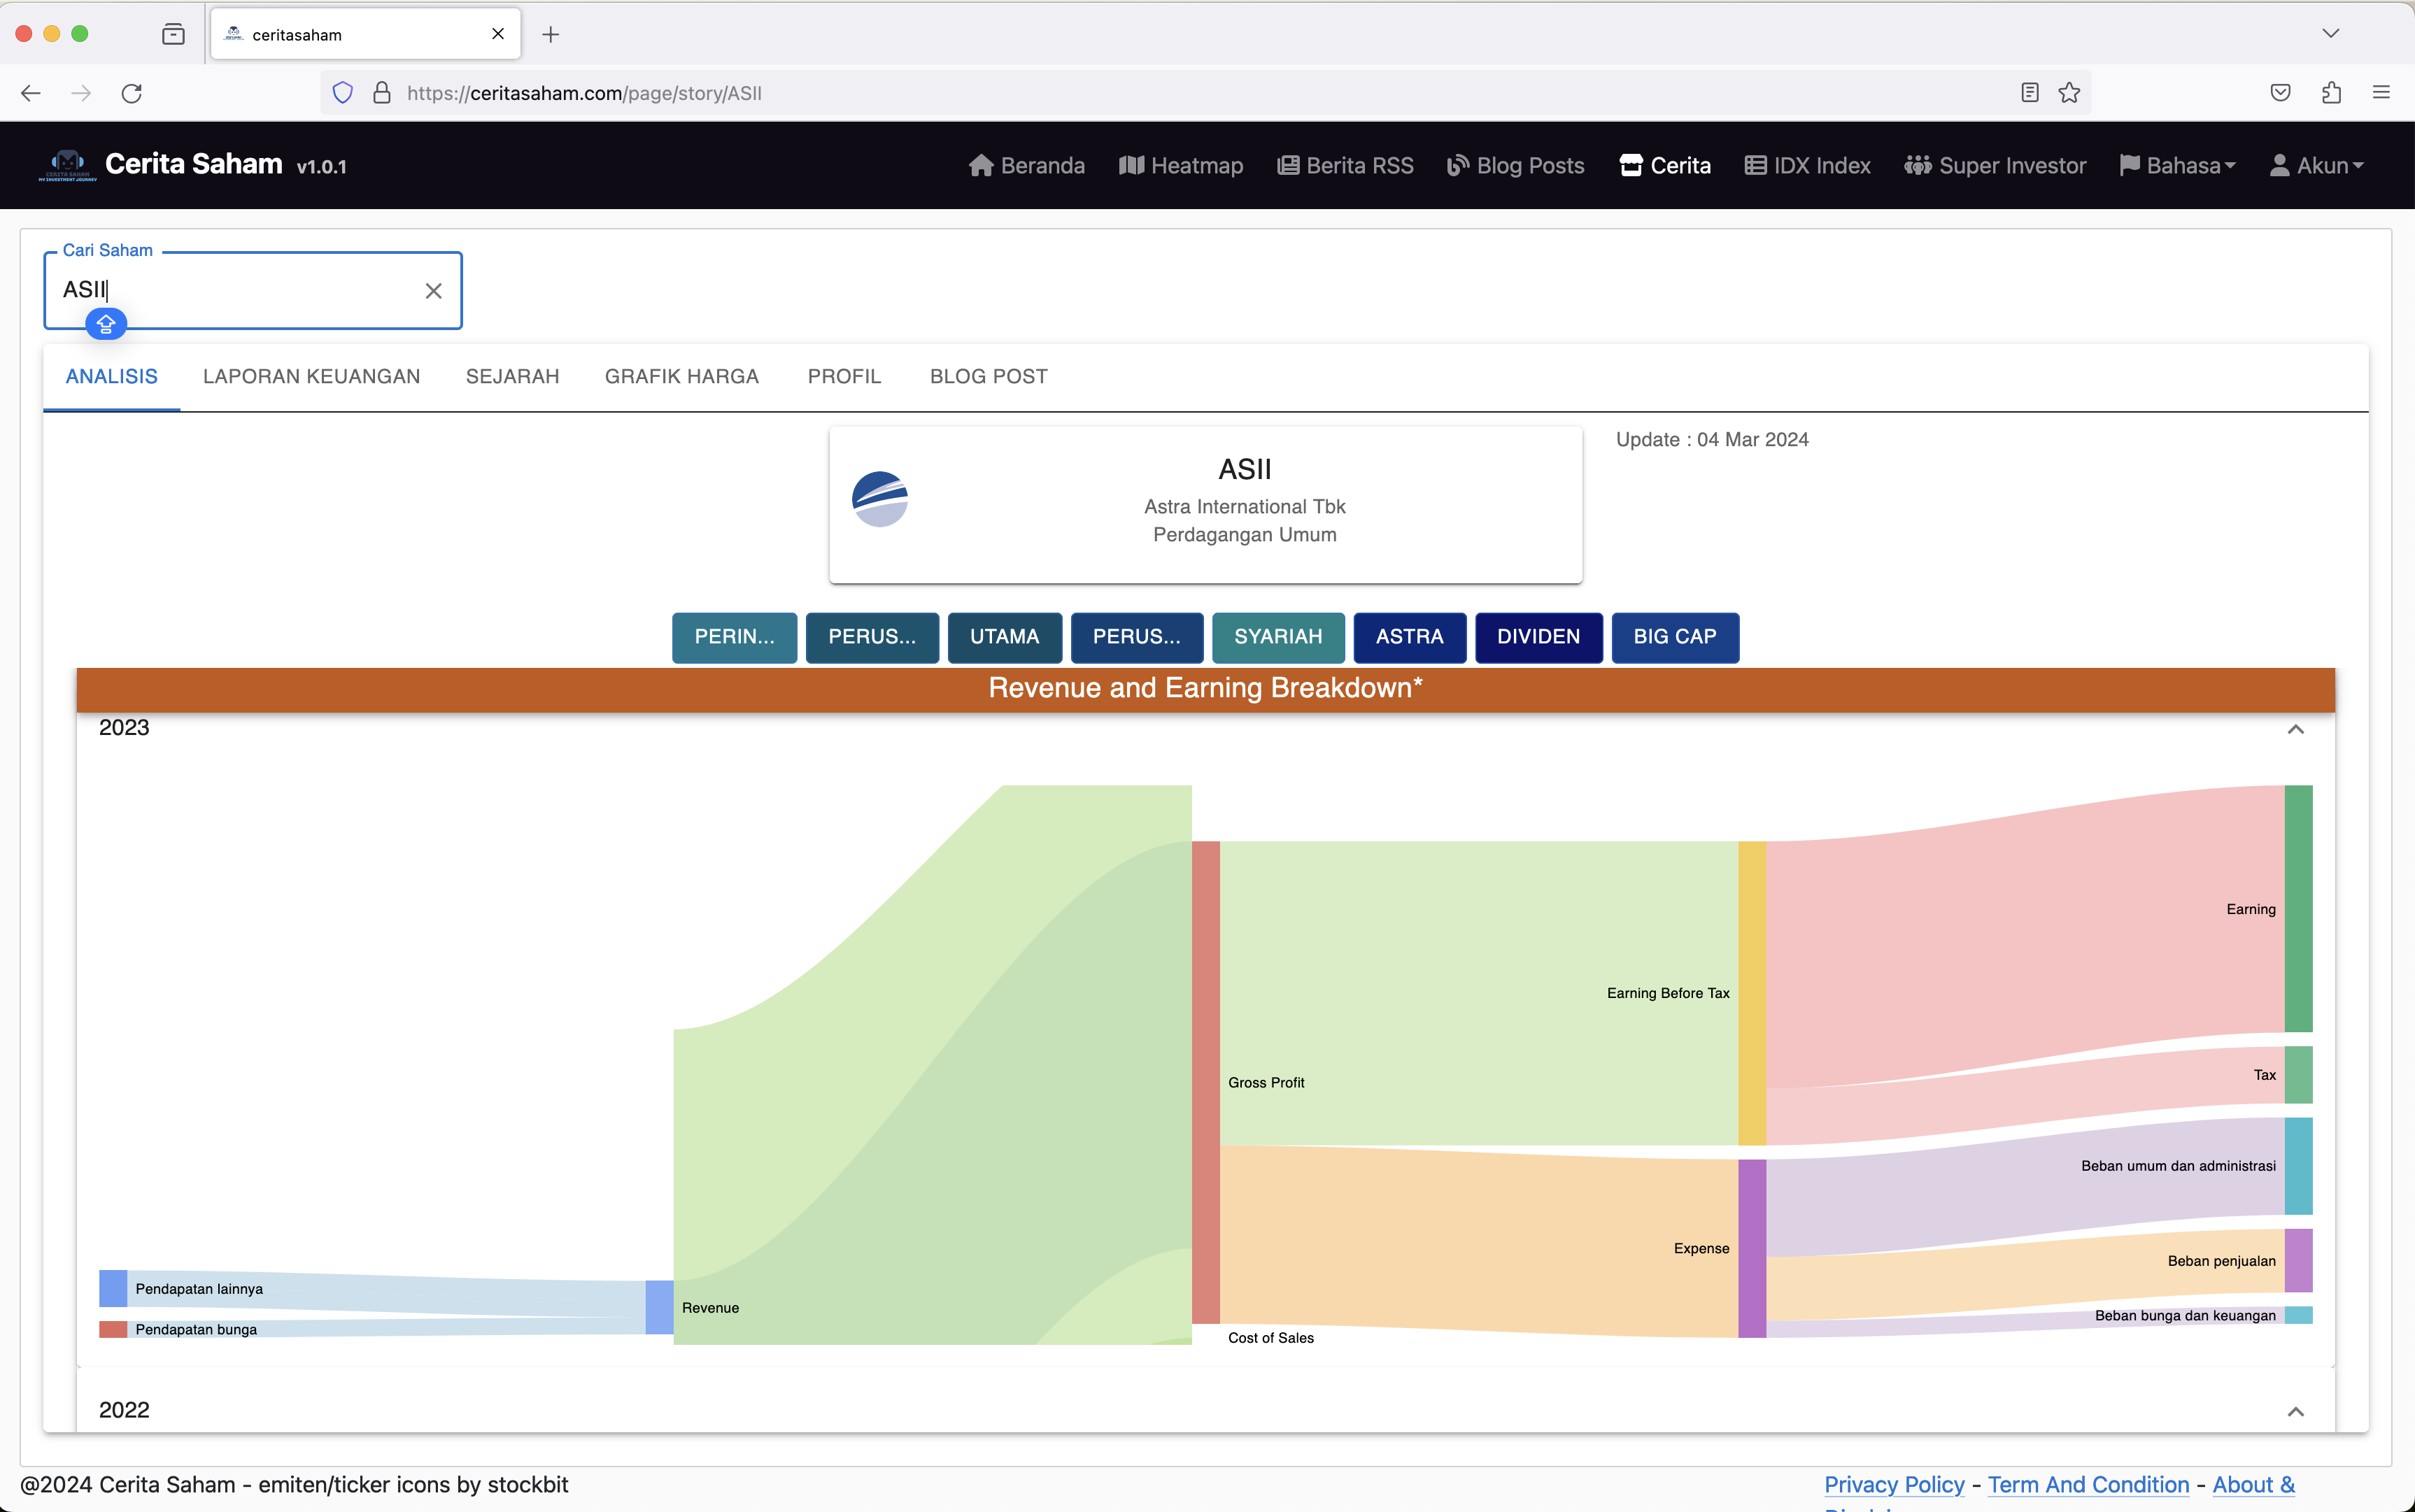
Task: Open the IDX Index page
Action: (1808, 165)
